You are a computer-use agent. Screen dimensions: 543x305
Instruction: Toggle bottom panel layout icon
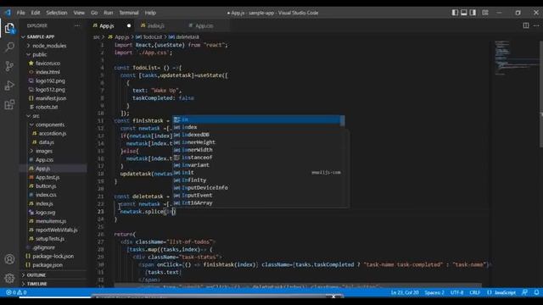[x=464, y=13]
